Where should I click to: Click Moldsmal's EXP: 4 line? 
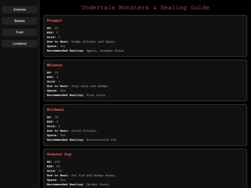coord(53,122)
